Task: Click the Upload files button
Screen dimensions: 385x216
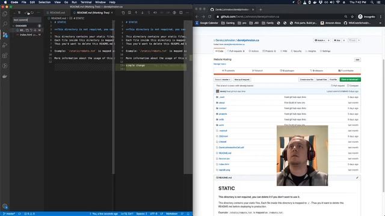Action: click(x=321, y=80)
